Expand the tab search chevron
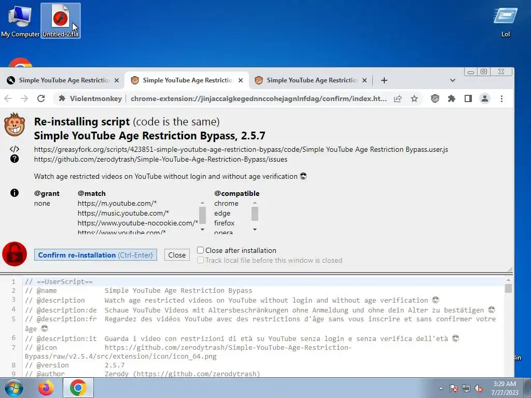531x398 pixels. pos(452,80)
